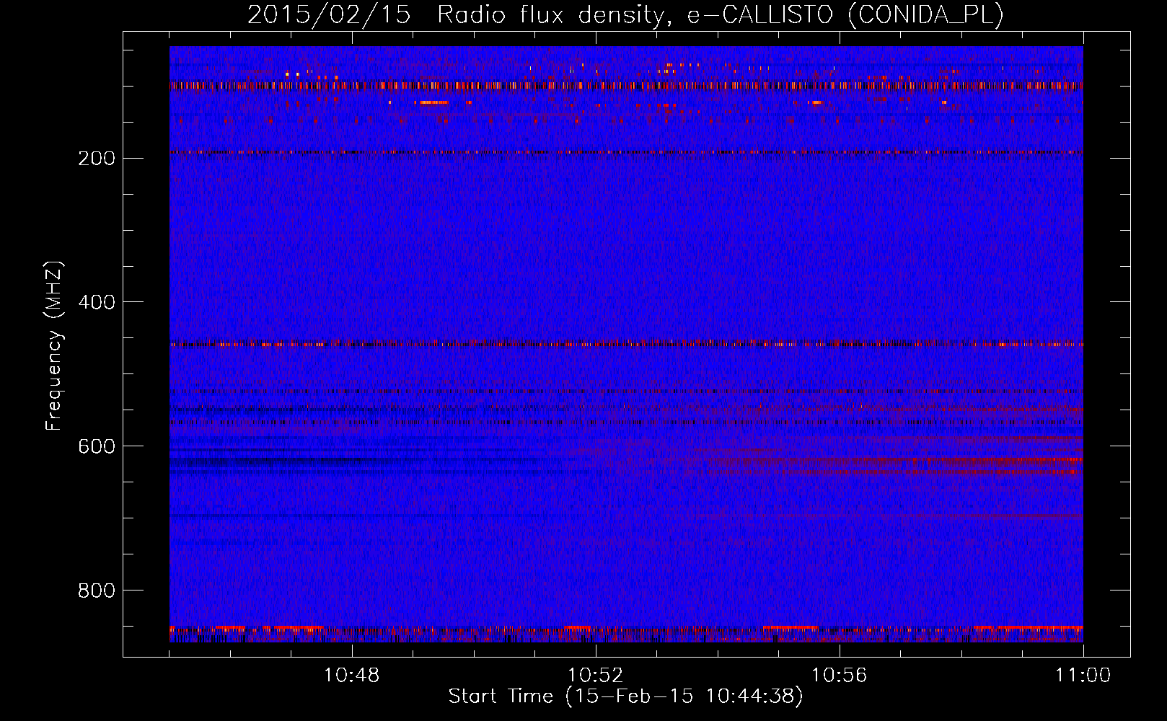This screenshot has height=721, width=1167.
Task: Click the plot title date "2015/02/15"
Action: 329,15
